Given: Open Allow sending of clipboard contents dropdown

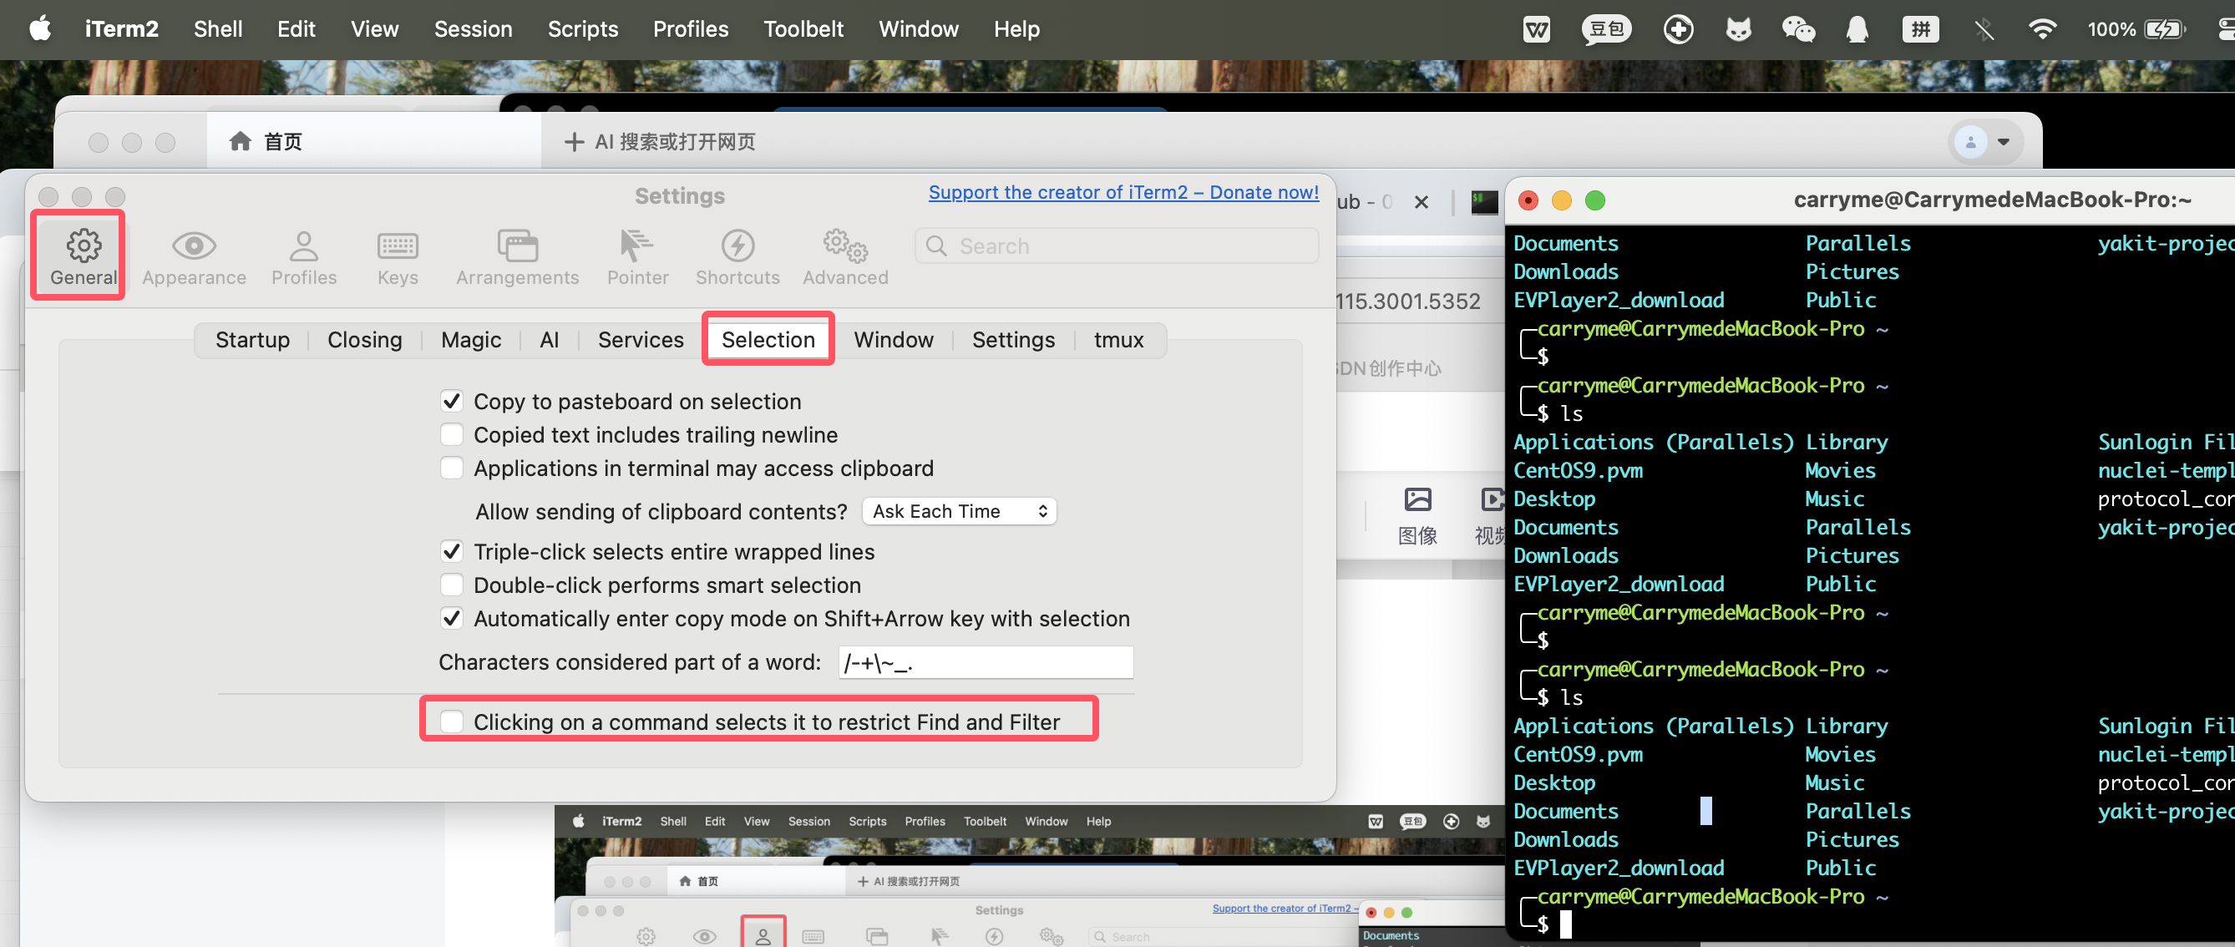Looking at the screenshot, I should pyautogui.click(x=959, y=512).
